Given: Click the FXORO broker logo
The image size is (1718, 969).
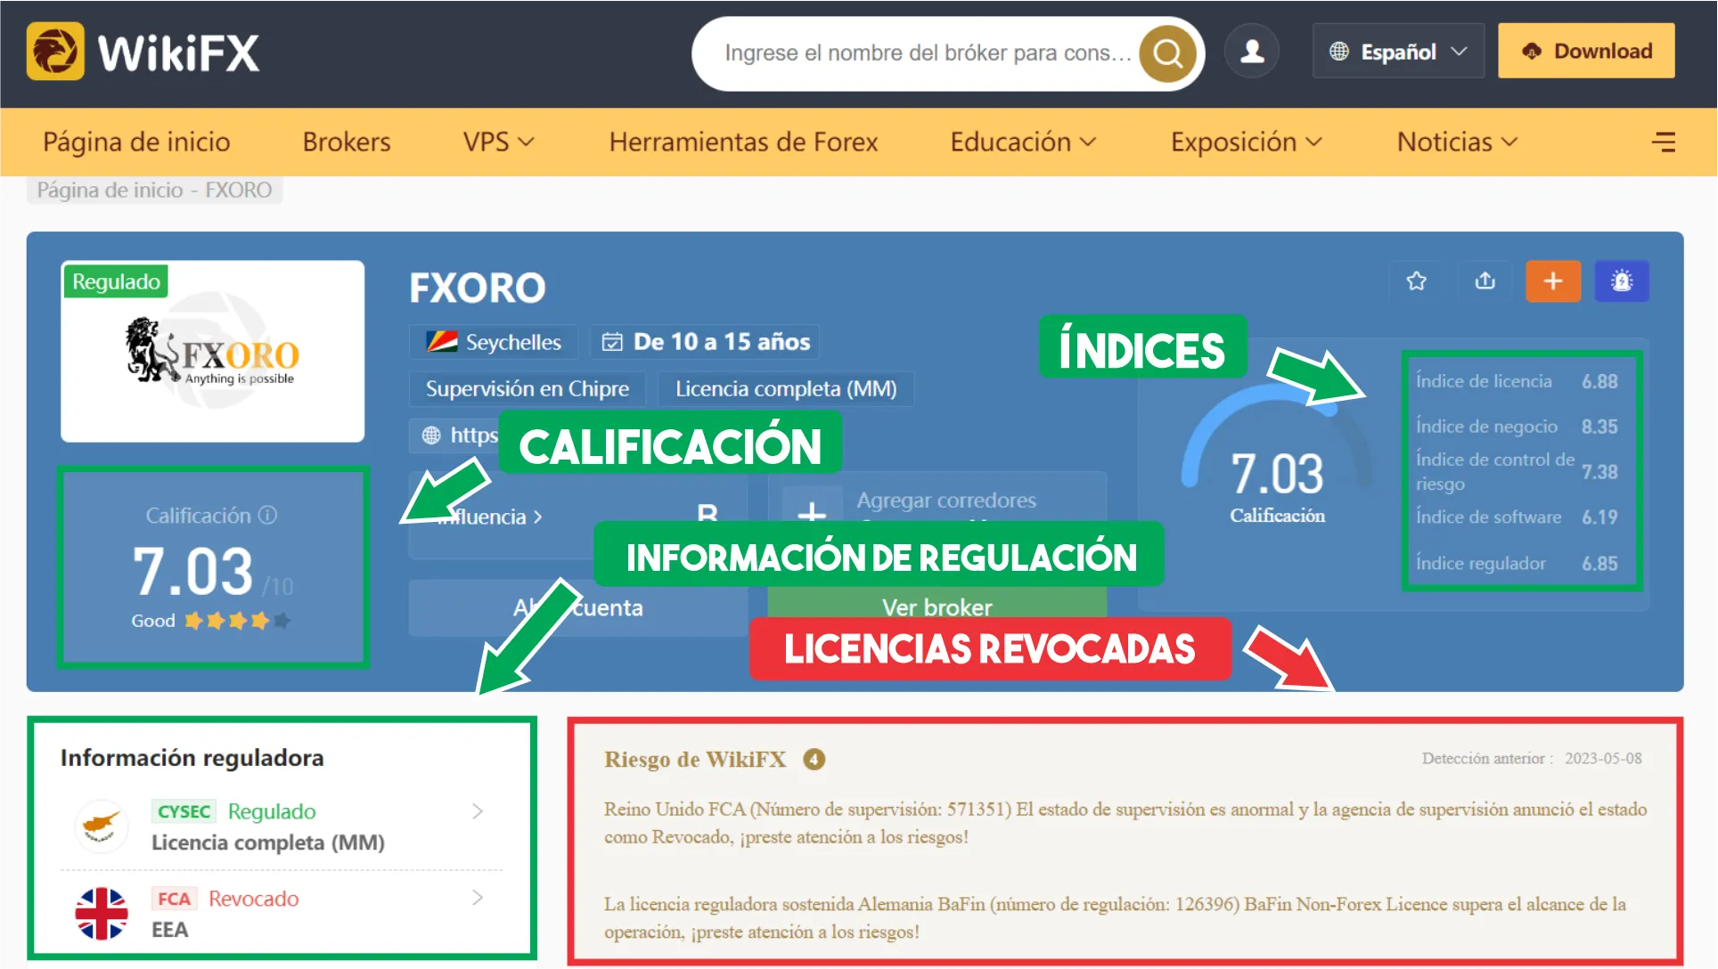Looking at the screenshot, I should coord(212,351).
